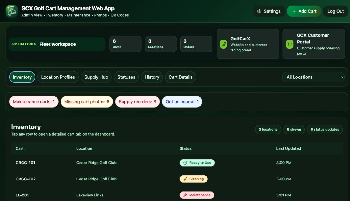Click the Location column header
The image size is (350, 201).
tap(84, 148)
